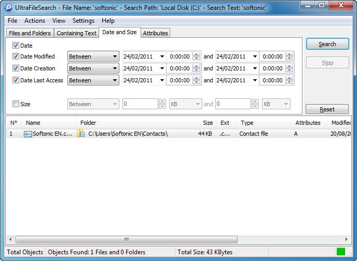Viewport: 357px width, 261px height.
Task: Click Date Last Access end time stepper
Action: pos(289,80)
